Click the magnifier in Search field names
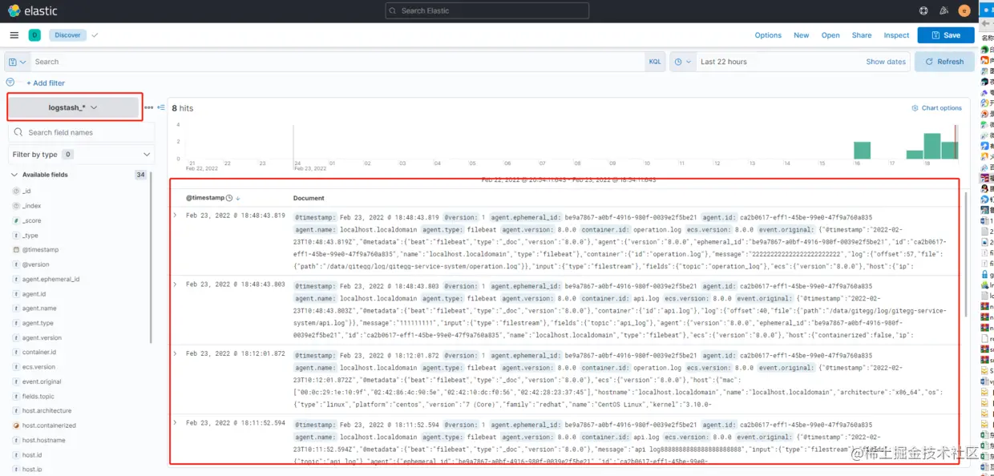The image size is (994, 476). coord(19,132)
